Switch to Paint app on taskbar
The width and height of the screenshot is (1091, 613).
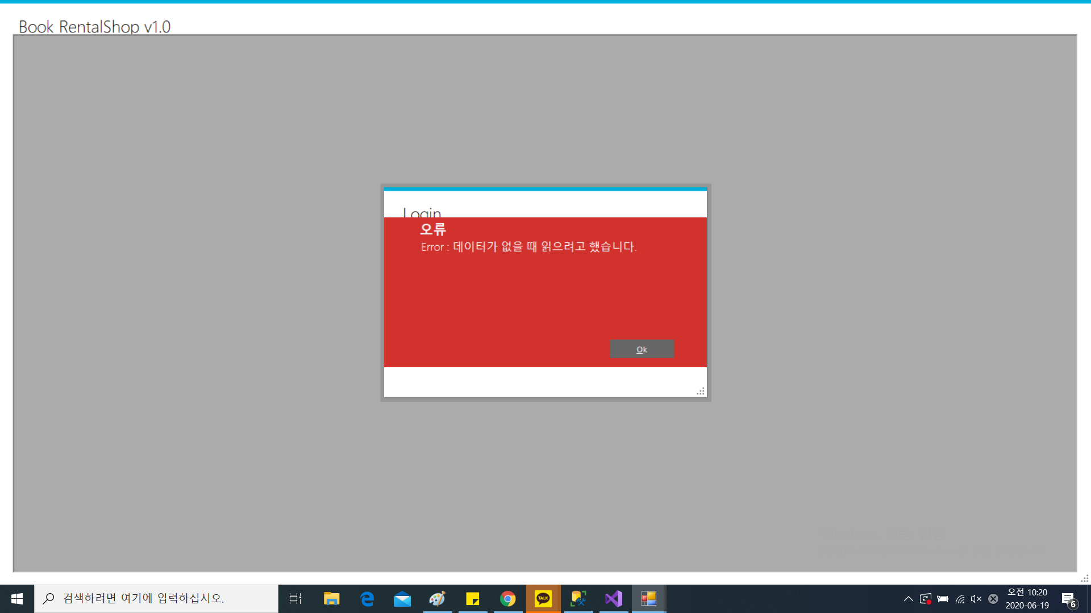point(438,599)
